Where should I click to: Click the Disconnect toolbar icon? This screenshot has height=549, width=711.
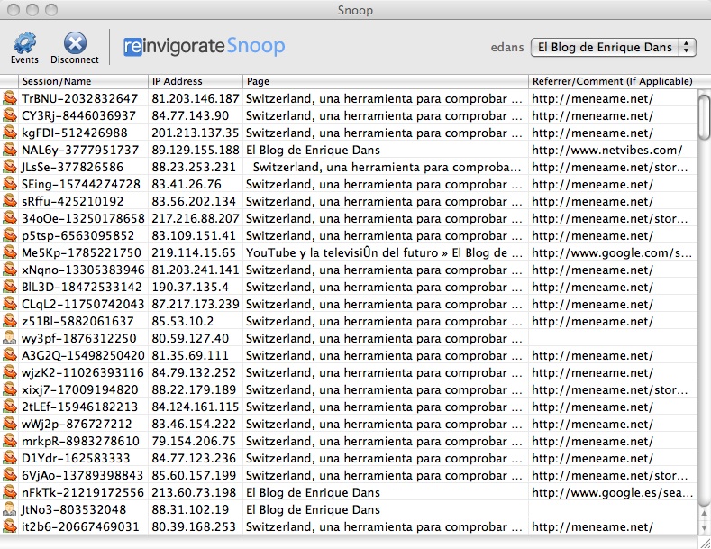75,42
